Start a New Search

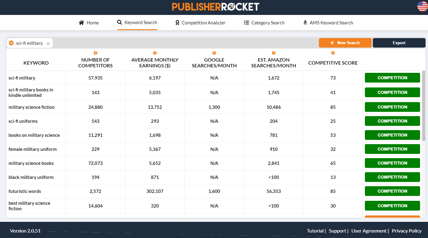point(345,43)
